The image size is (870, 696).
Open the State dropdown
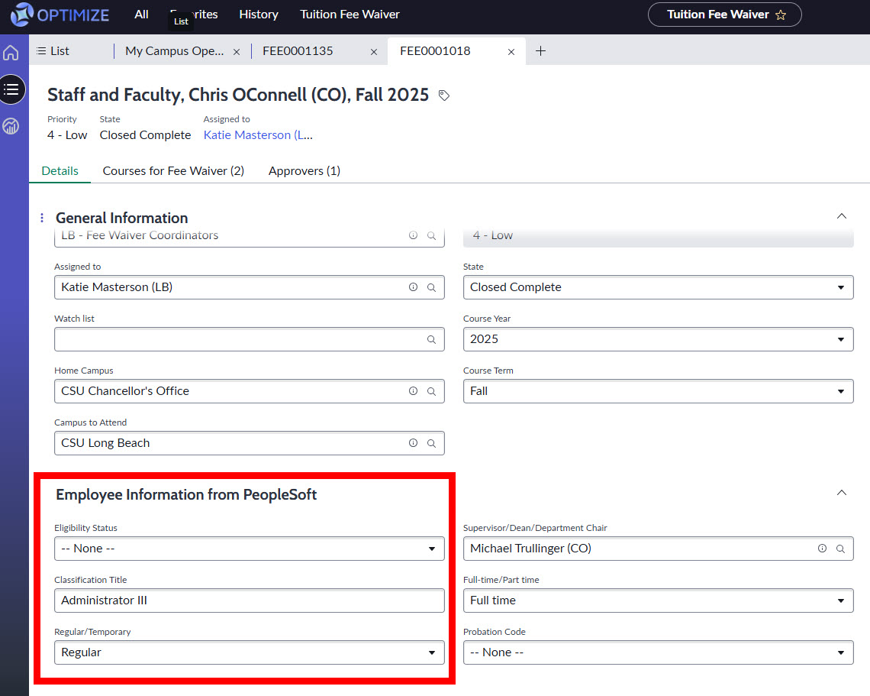pos(658,287)
